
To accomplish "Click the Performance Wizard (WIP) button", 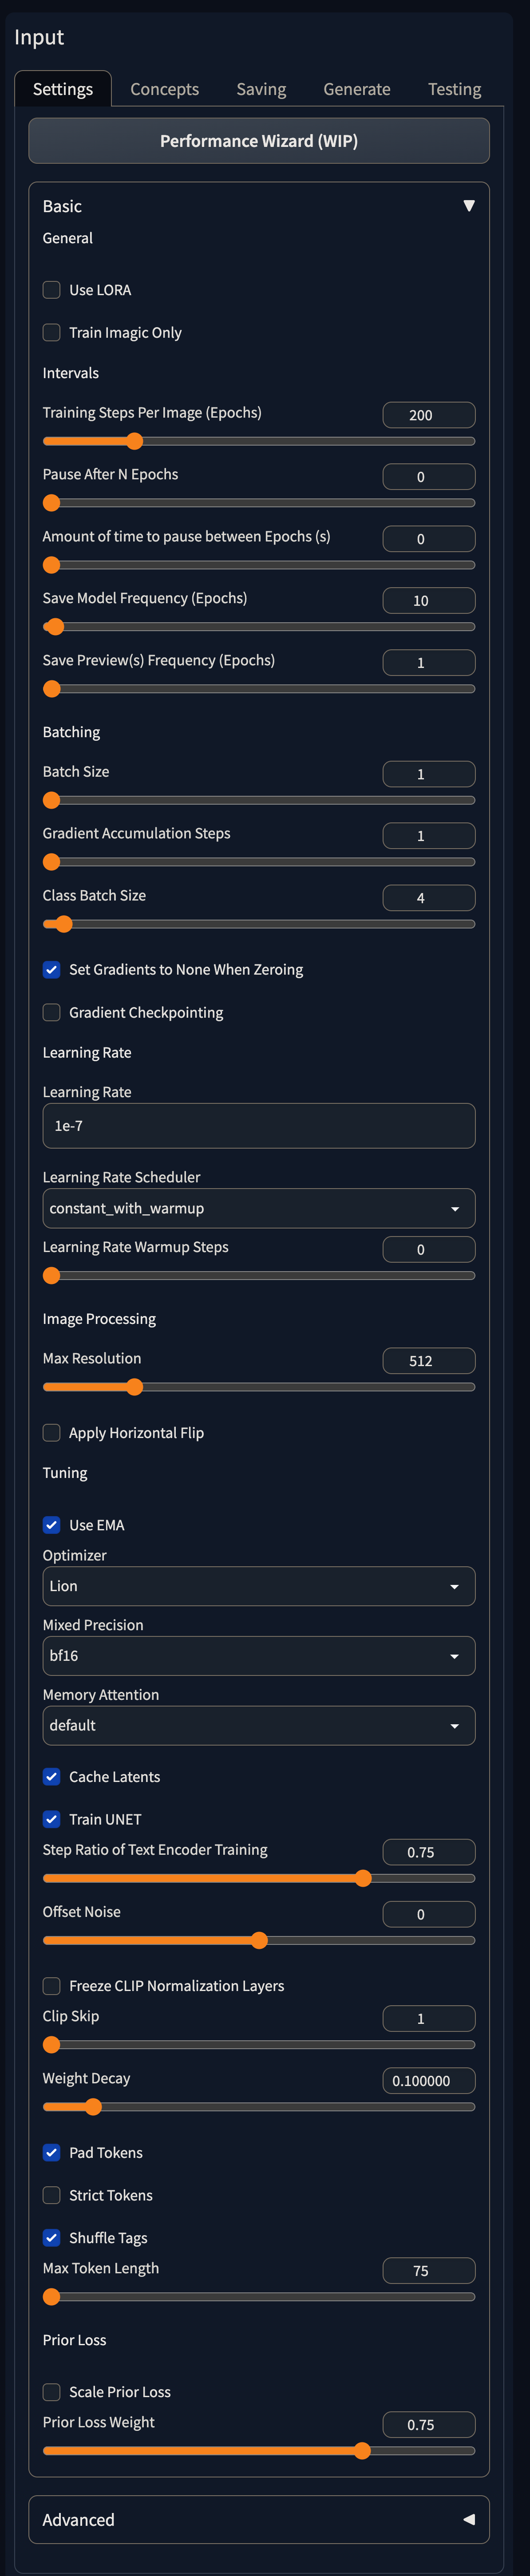I will coord(258,141).
